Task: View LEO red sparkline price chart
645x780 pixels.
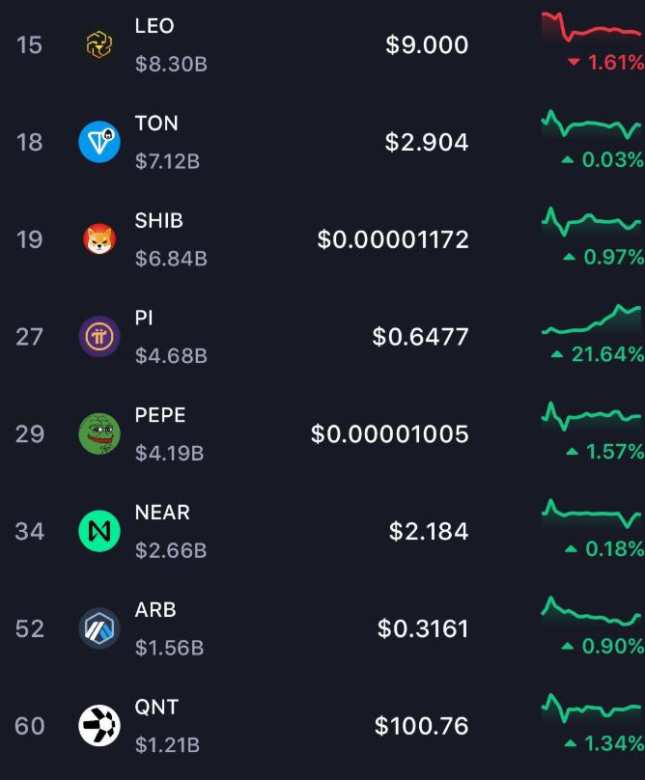Action: click(x=592, y=26)
